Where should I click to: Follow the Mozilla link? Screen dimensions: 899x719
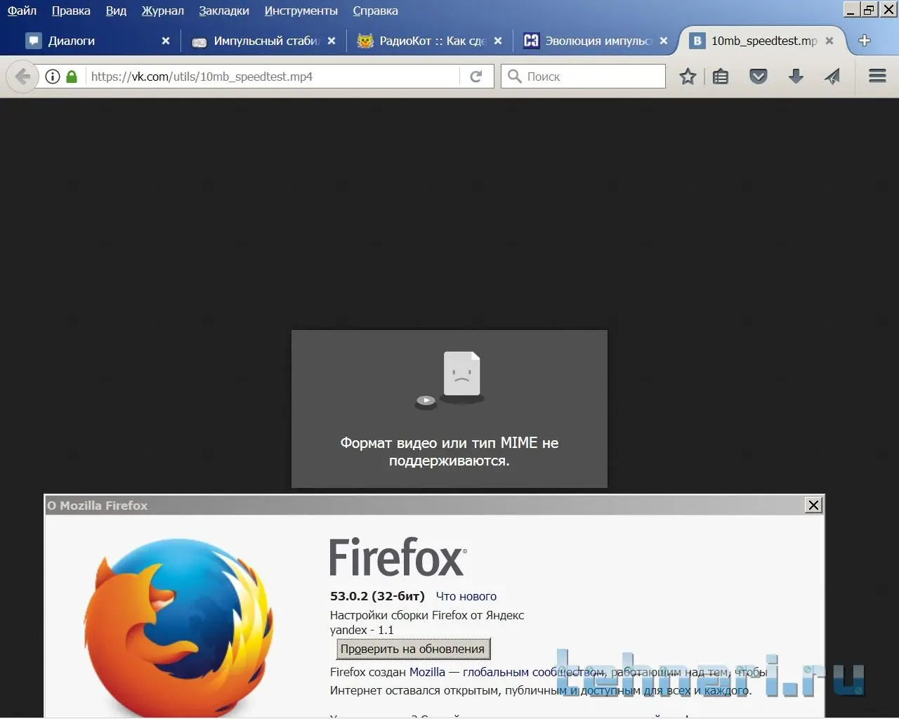point(427,672)
